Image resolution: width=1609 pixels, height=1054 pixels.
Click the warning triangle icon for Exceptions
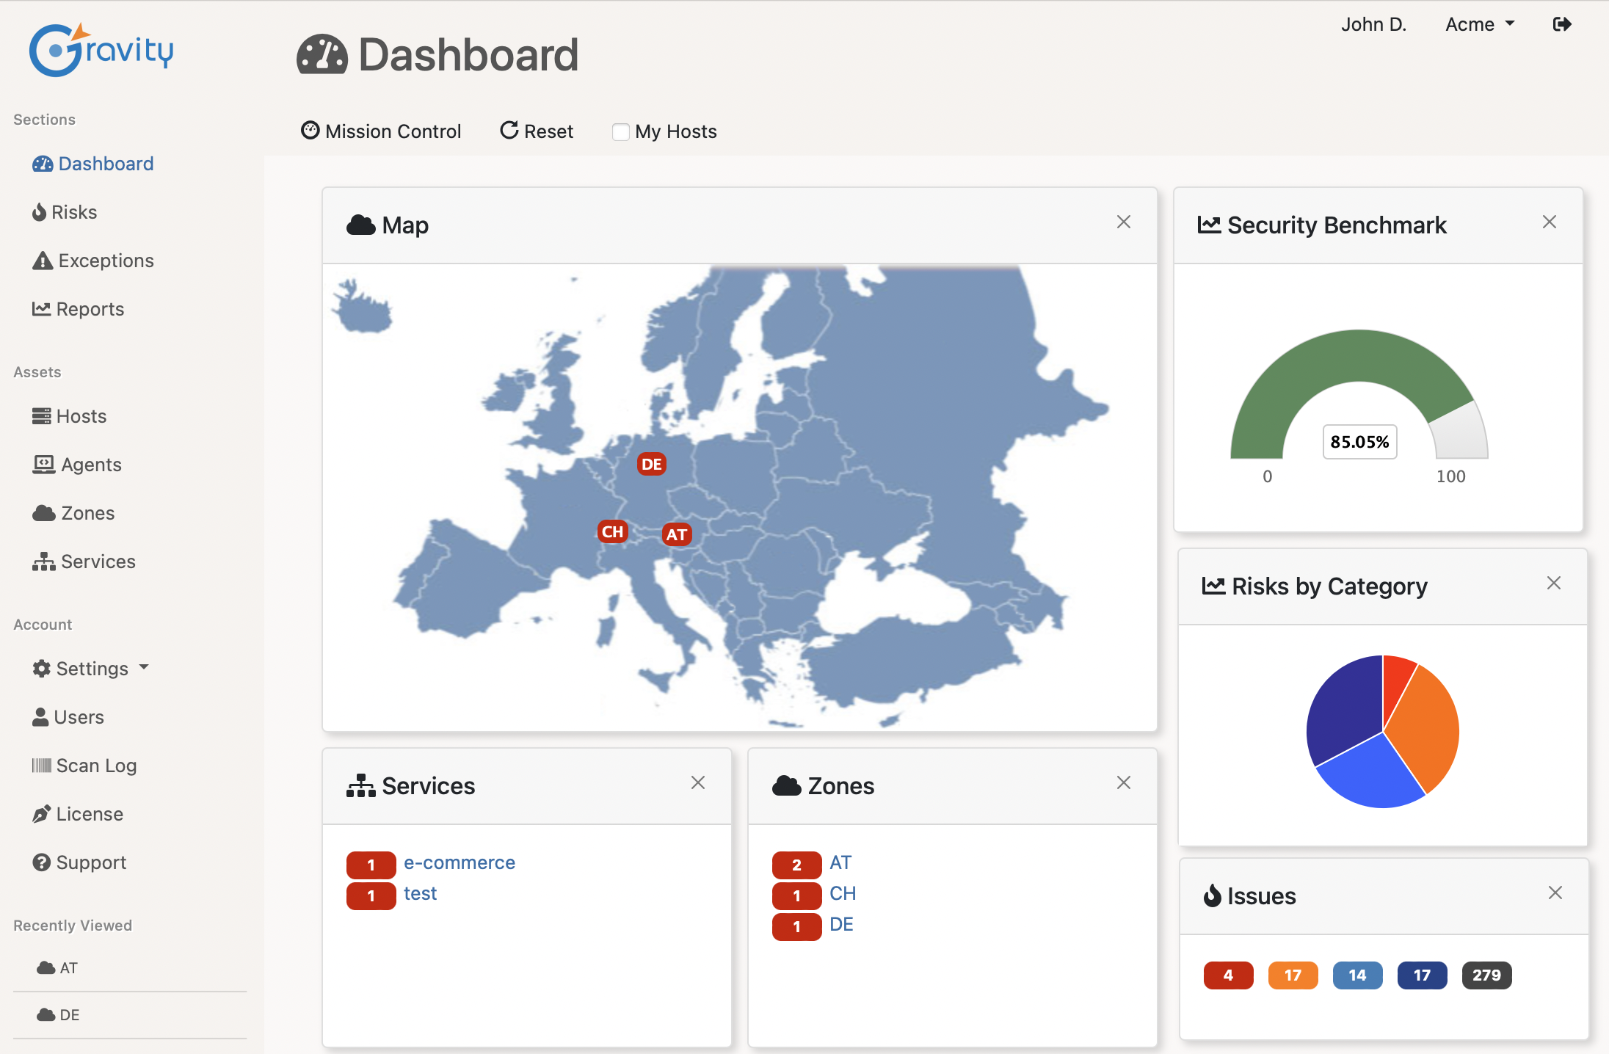(43, 261)
